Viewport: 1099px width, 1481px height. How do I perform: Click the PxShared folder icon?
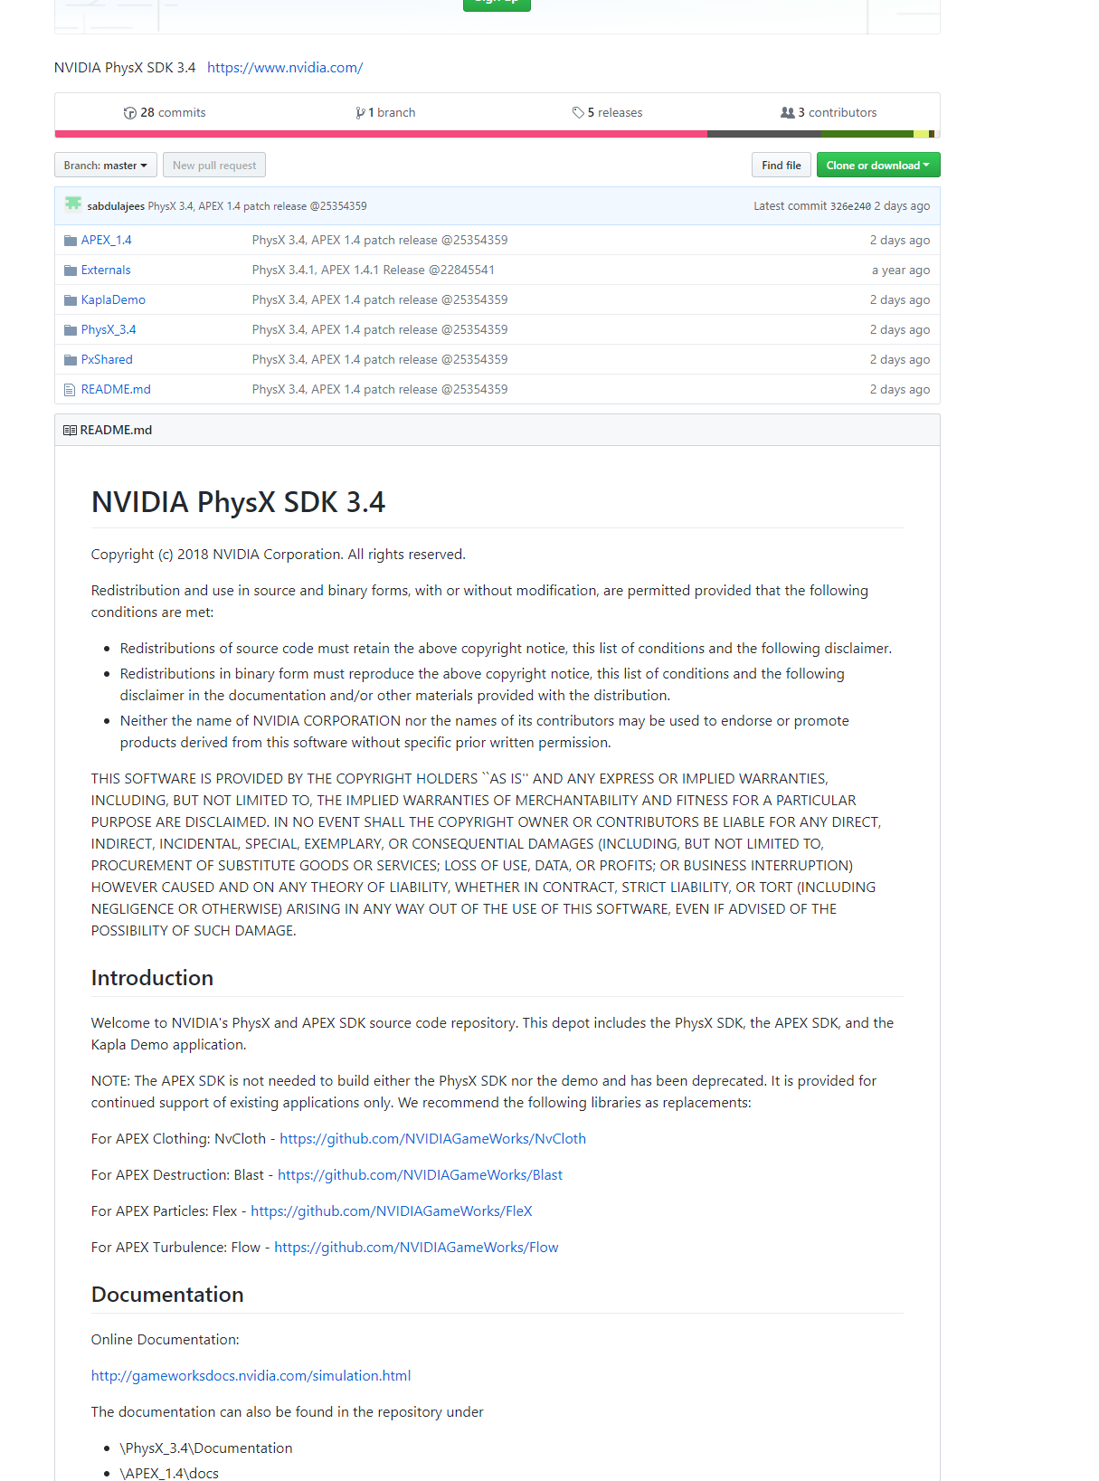coord(71,360)
